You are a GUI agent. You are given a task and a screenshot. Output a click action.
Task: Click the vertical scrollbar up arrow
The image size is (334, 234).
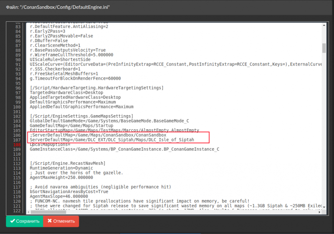(324, 25)
